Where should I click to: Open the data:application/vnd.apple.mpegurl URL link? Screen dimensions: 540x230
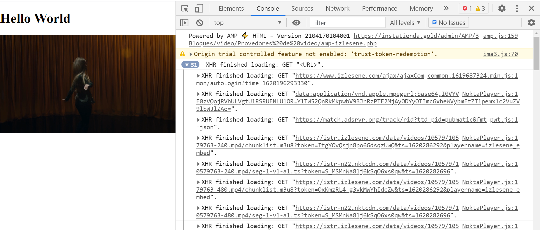[x=358, y=101]
